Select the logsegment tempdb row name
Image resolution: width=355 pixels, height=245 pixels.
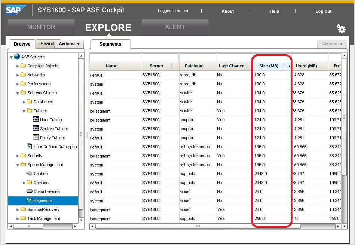[x=100, y=120]
